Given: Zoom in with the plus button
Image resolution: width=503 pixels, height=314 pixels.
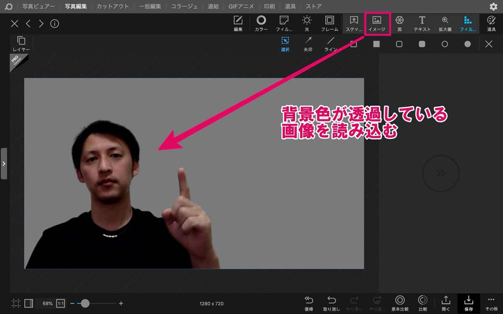Looking at the screenshot, I should [x=121, y=303].
